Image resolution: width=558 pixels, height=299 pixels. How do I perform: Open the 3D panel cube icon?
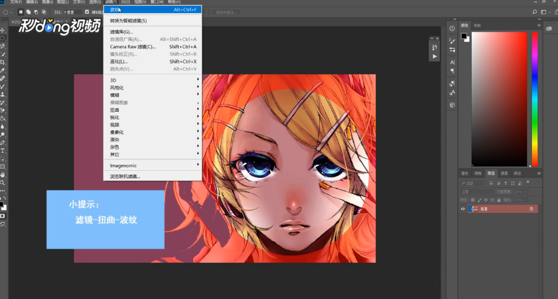452,105
